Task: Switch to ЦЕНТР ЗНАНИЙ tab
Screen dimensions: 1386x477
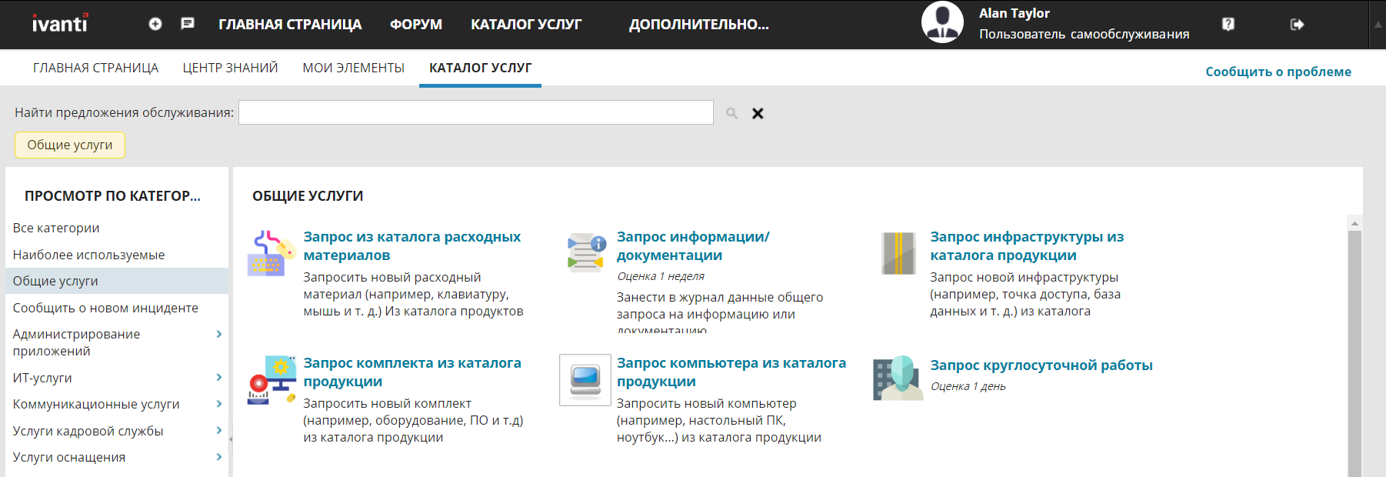Action: (230, 68)
